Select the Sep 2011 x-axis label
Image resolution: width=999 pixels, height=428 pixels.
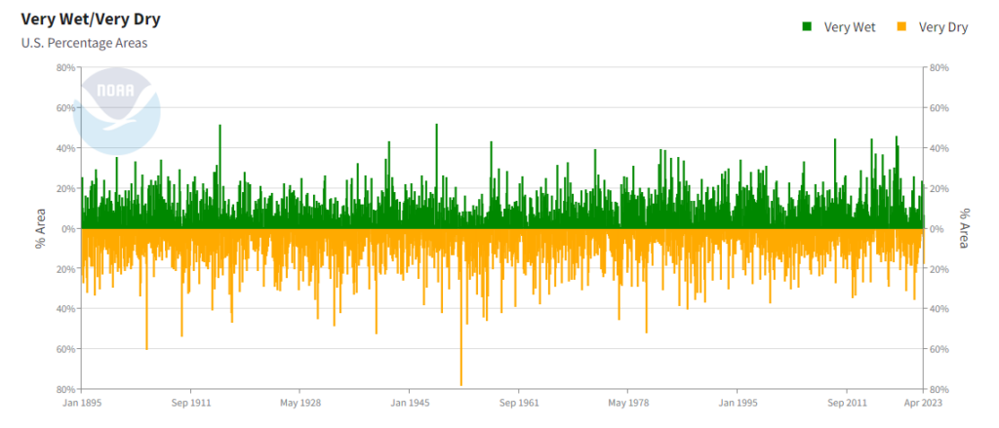point(848,402)
